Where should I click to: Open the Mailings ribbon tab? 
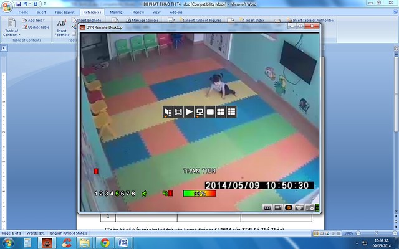coord(117,12)
